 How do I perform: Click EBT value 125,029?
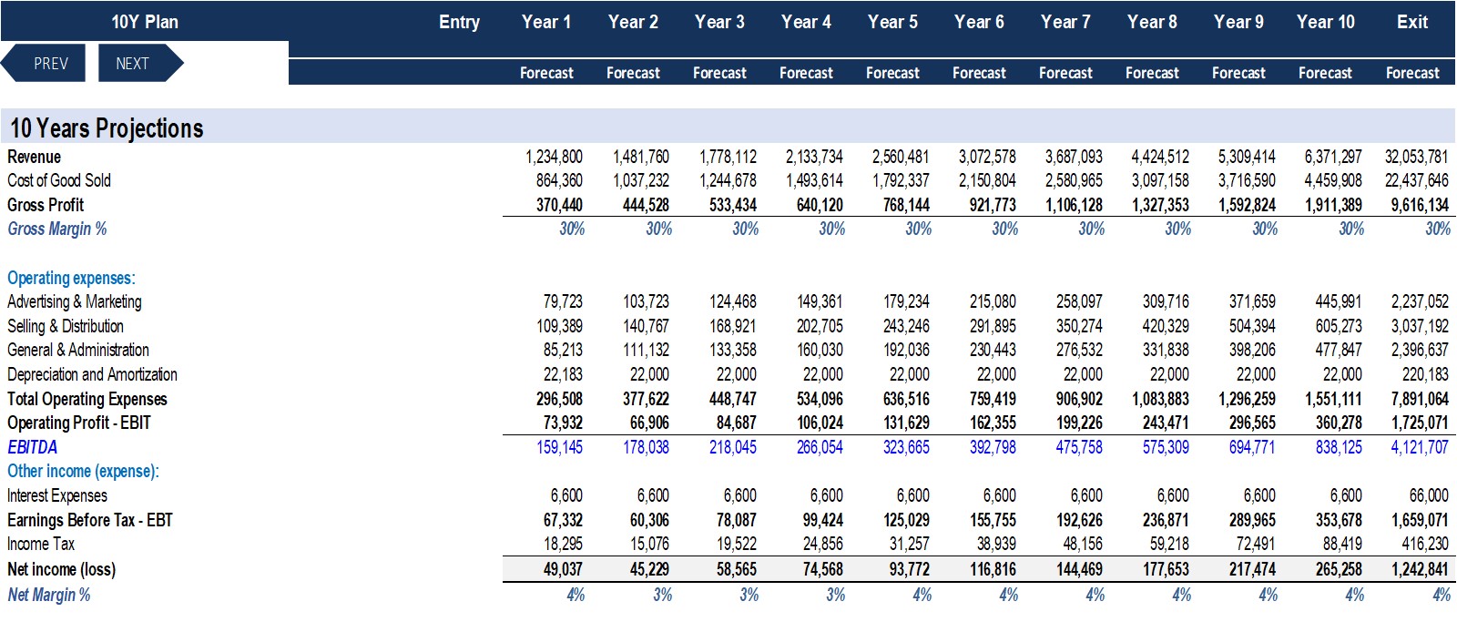point(906,520)
